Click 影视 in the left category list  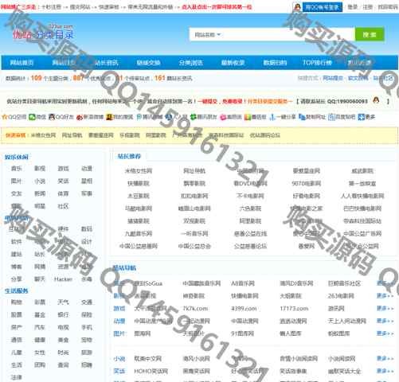(40, 169)
